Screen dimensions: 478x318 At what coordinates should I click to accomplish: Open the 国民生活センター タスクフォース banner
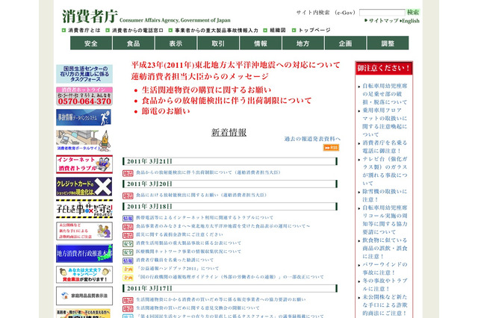click(84, 74)
